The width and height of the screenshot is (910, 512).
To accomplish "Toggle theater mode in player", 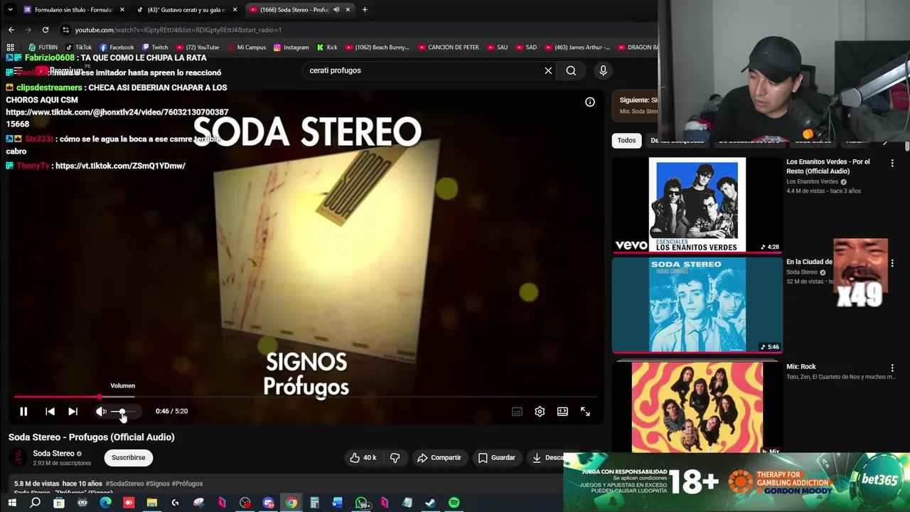I will click(562, 411).
